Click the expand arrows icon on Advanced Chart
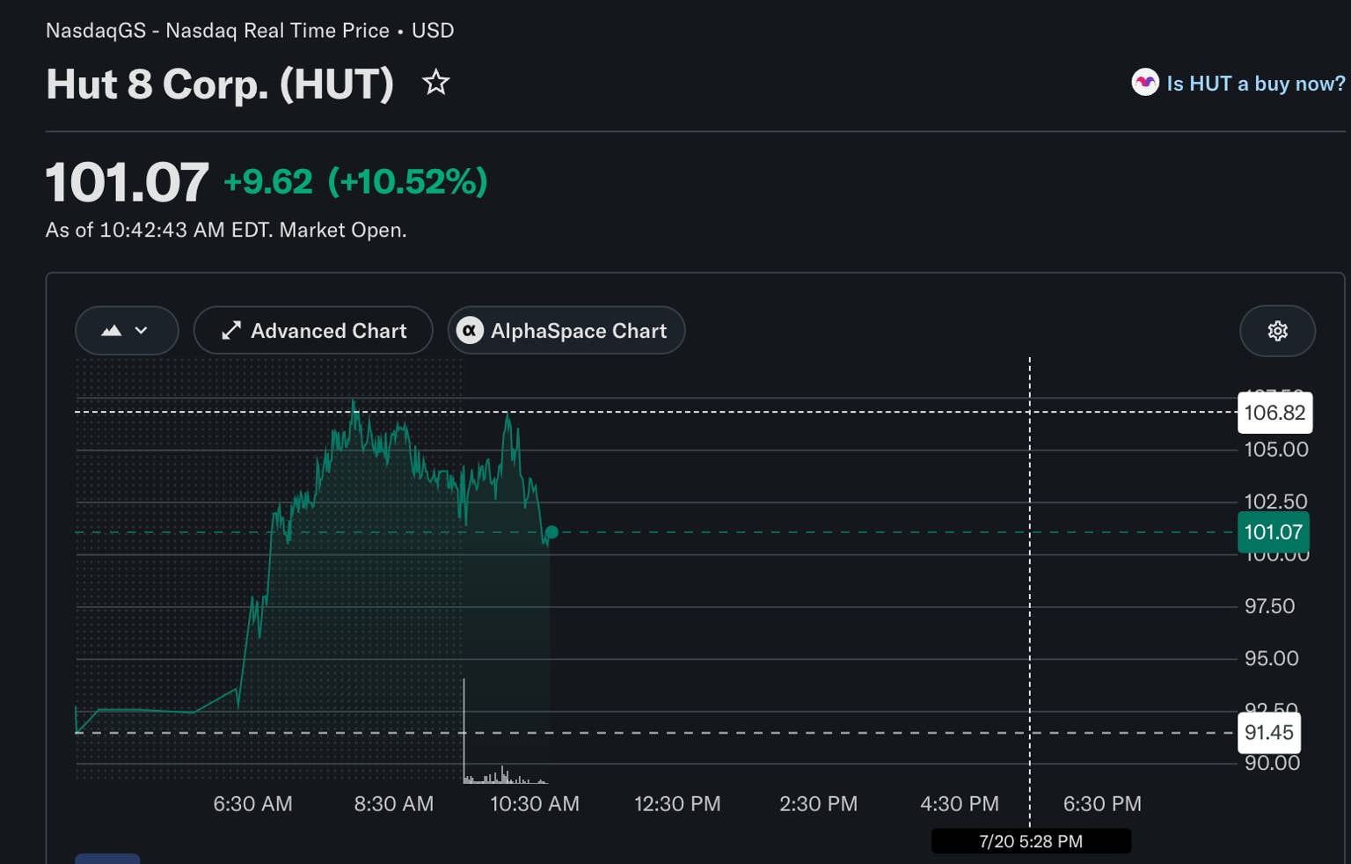The image size is (1351, 864). [231, 331]
